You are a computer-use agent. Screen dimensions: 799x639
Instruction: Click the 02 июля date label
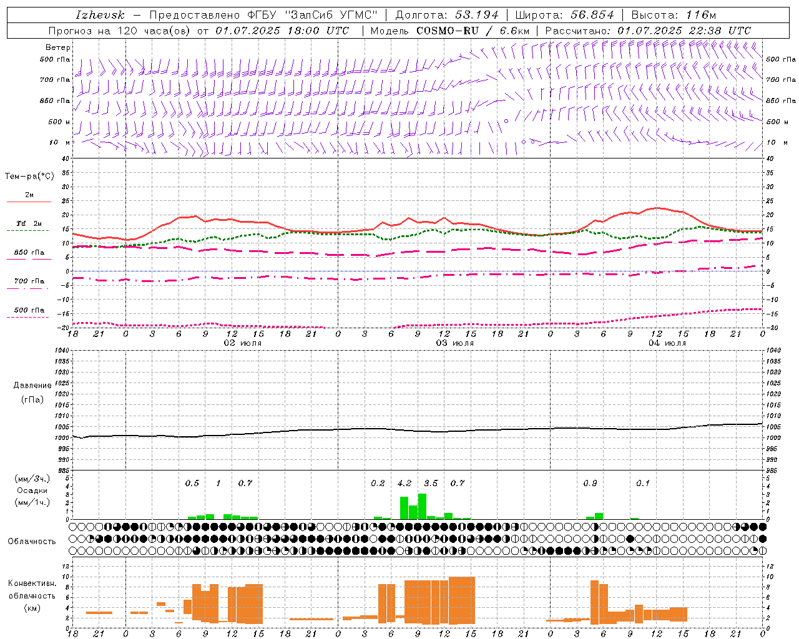[243, 343]
